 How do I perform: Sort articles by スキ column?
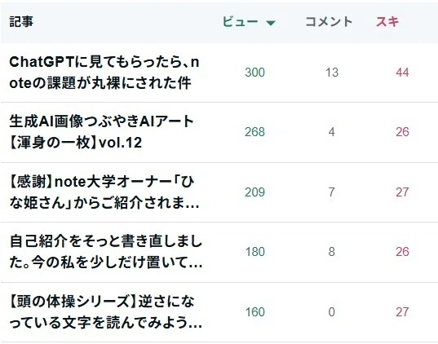click(387, 22)
